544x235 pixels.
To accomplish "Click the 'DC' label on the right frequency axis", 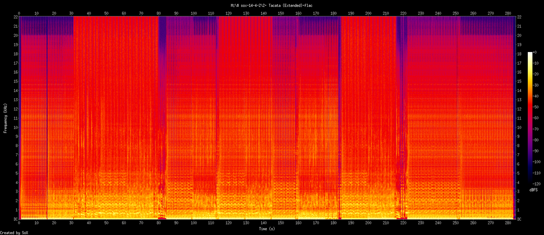I will pyautogui.click(x=520, y=219).
